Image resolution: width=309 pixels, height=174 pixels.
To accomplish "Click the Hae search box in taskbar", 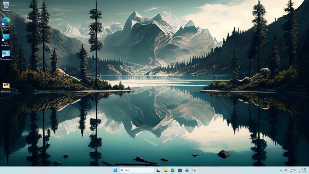I will pos(137,170).
